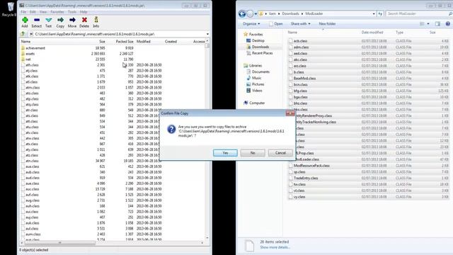Open Explorer help icon
The image size is (453, 255).
coord(448,23)
